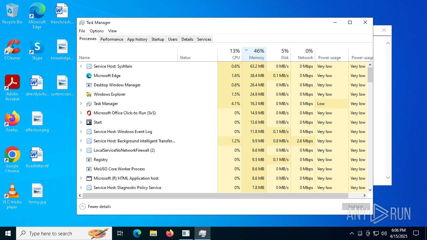Click the taskbar clock showing 6:06 PM
Viewport: 427px width, 240px height.
(399, 233)
